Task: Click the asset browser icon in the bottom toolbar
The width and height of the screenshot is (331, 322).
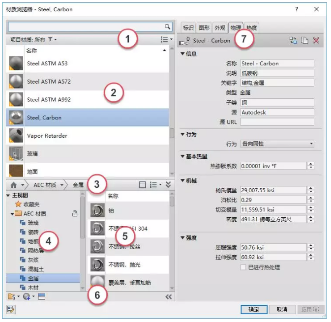Action: point(42,296)
